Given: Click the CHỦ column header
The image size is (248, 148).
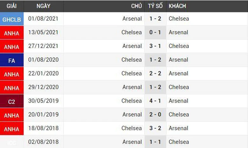Looking at the screenshot, I should [x=136, y=6].
